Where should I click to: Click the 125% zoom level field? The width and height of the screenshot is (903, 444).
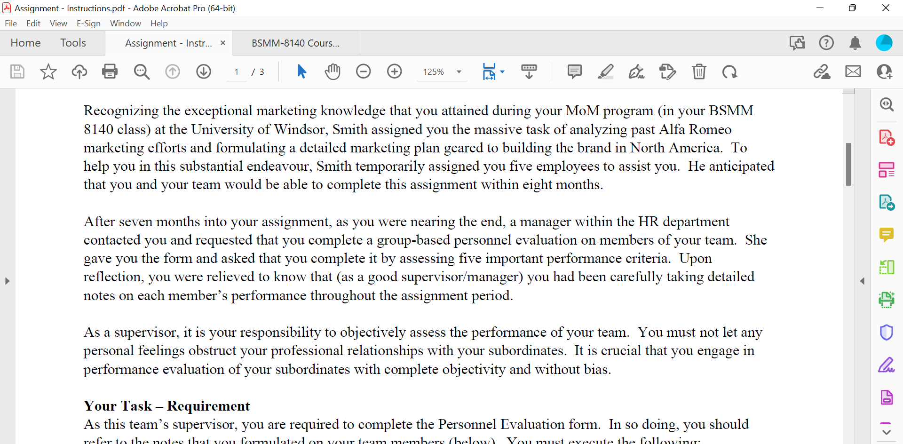click(x=434, y=72)
